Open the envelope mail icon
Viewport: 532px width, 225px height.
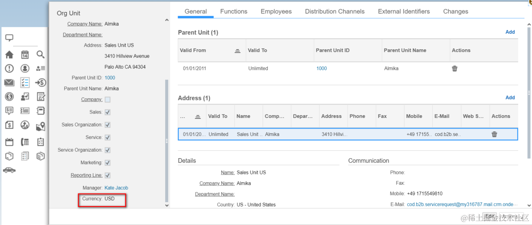pyautogui.click(x=9, y=83)
